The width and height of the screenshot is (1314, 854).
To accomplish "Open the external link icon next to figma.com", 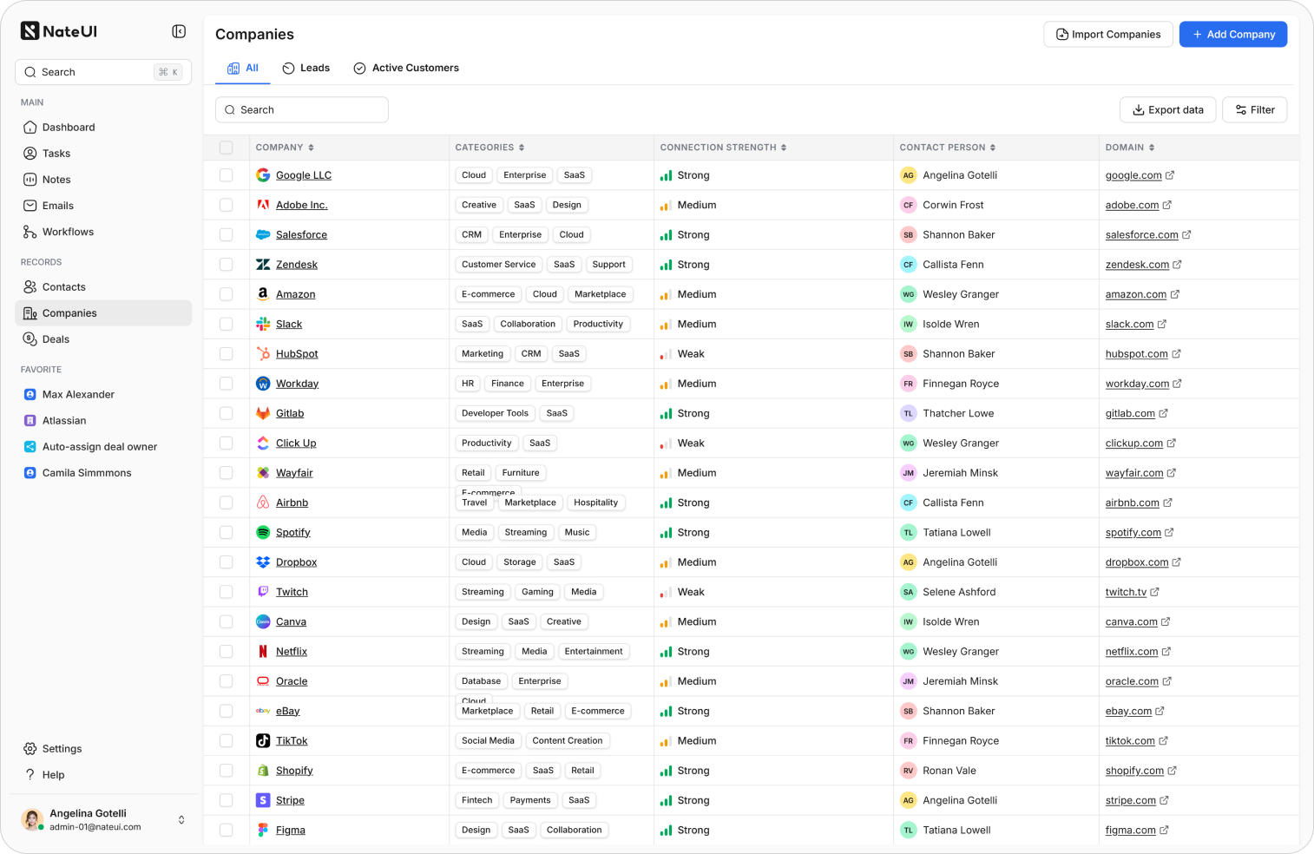I will [x=1164, y=831].
